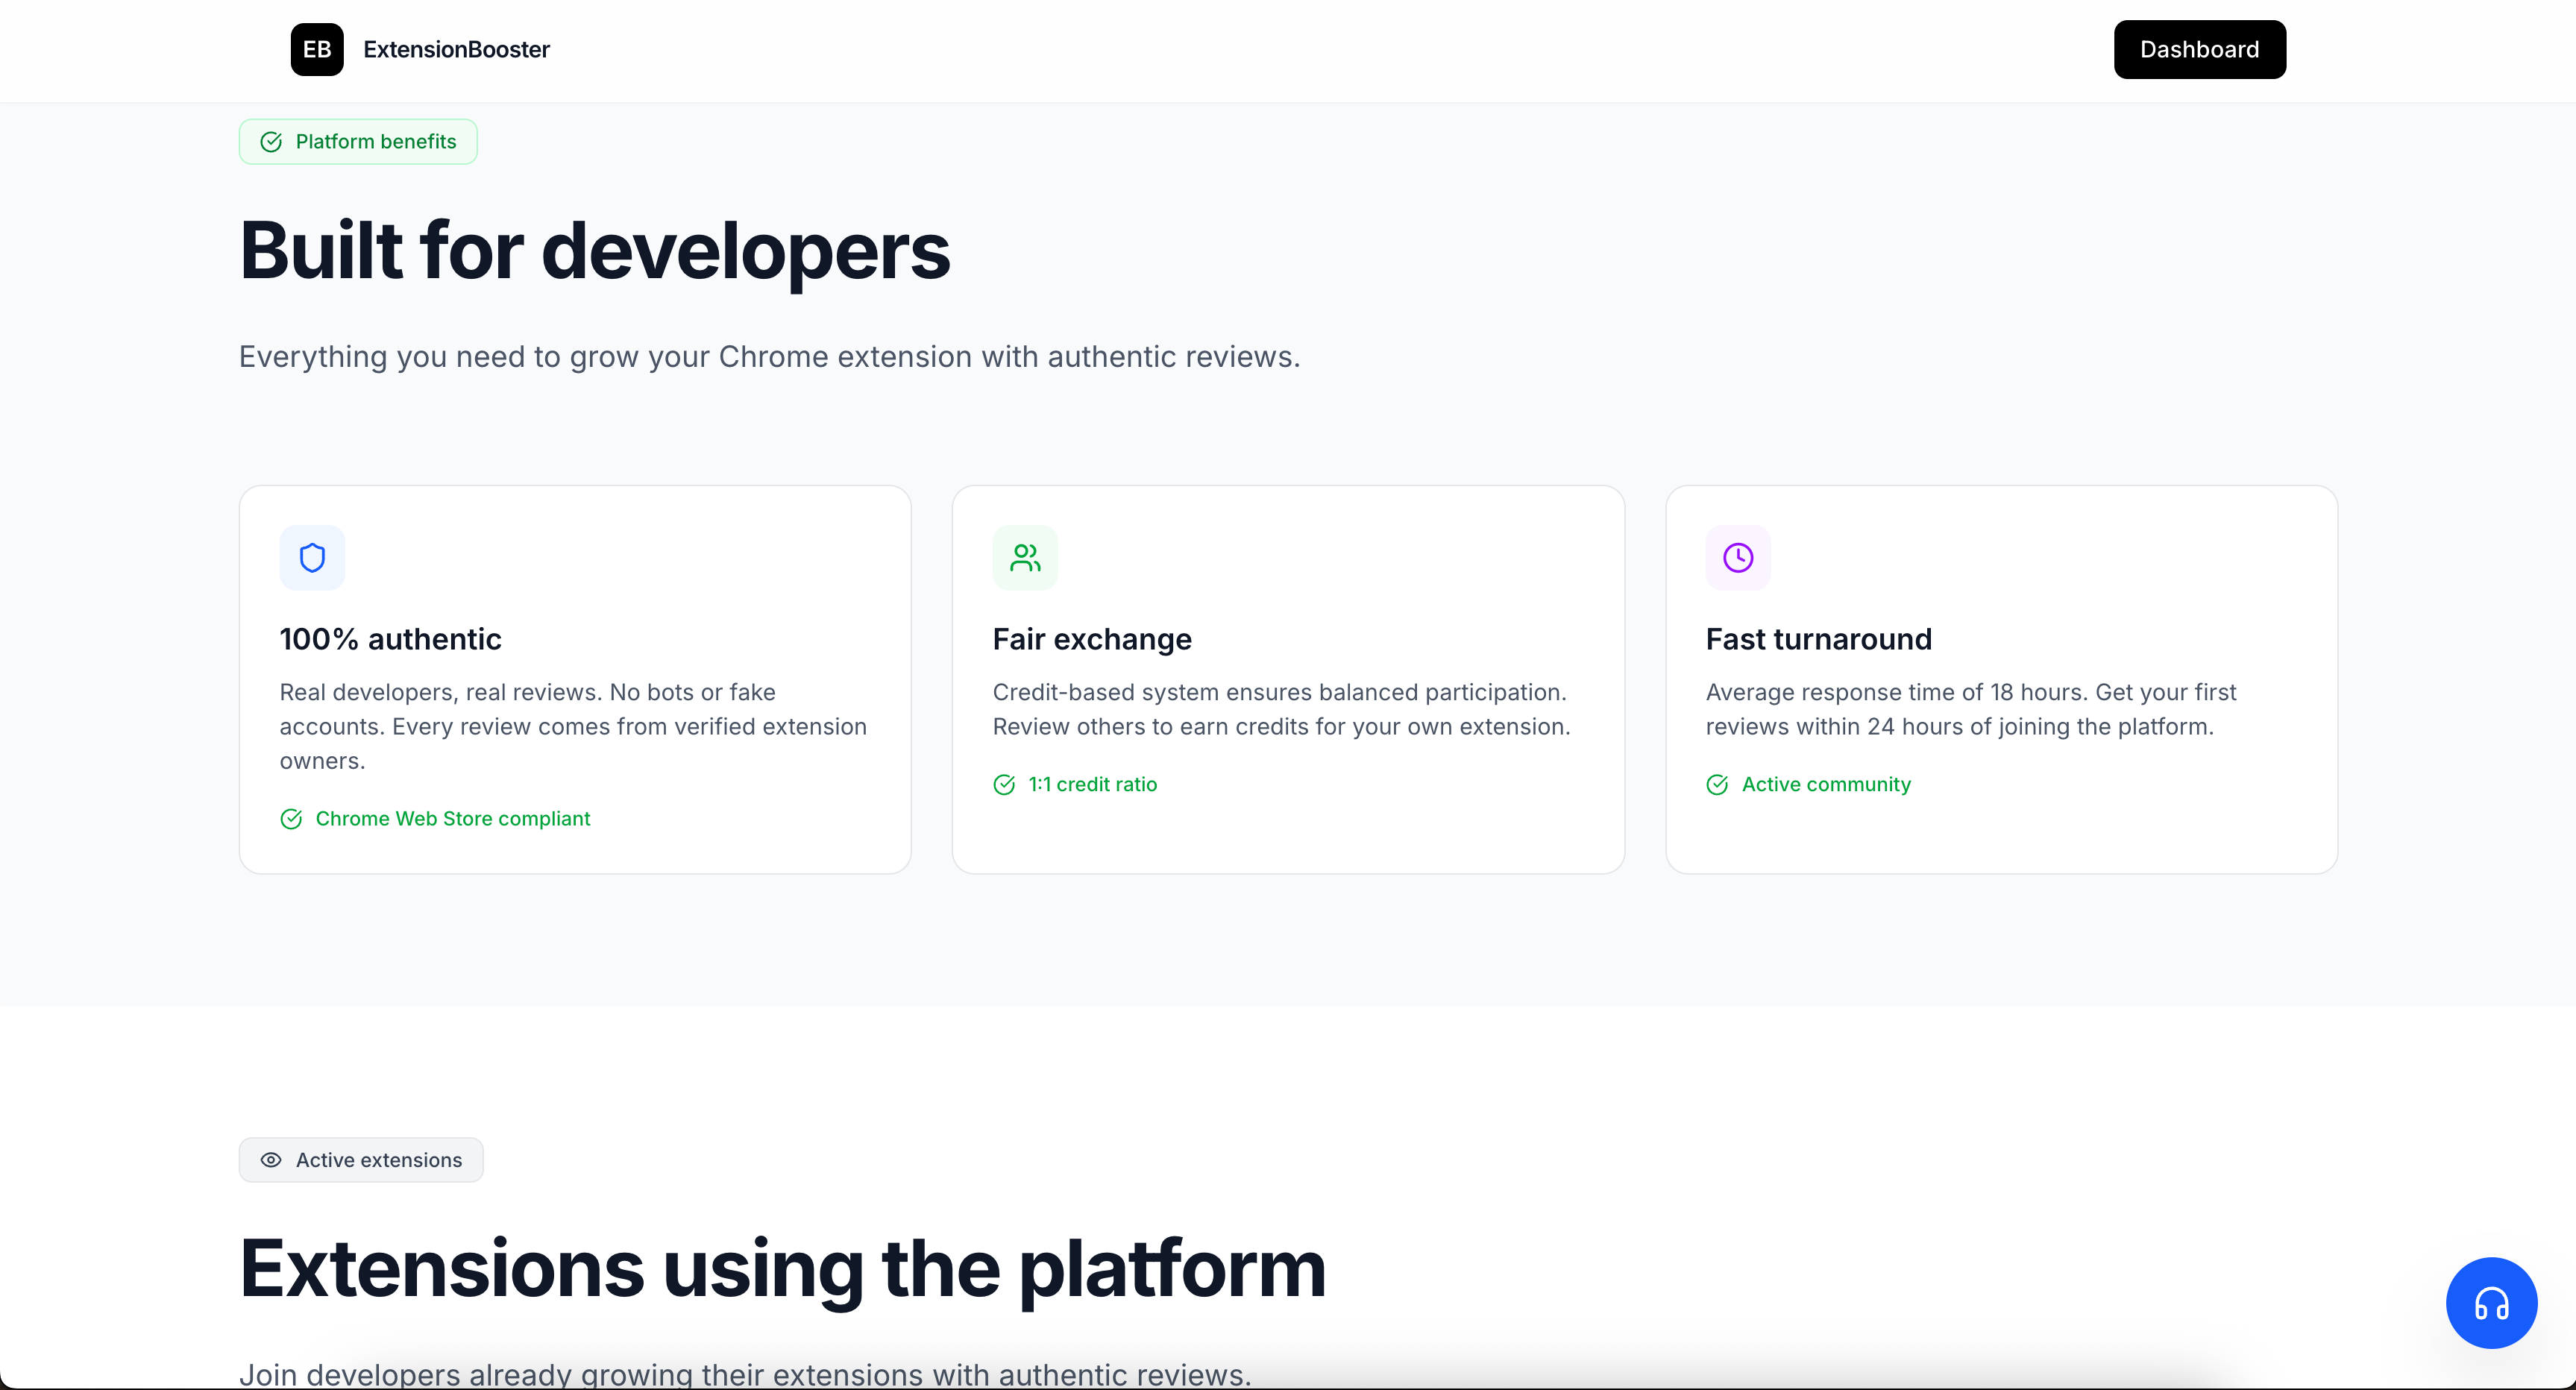Click the Chrome Web Store compliant text
Image resolution: width=2576 pixels, height=1390 pixels.
(x=453, y=819)
